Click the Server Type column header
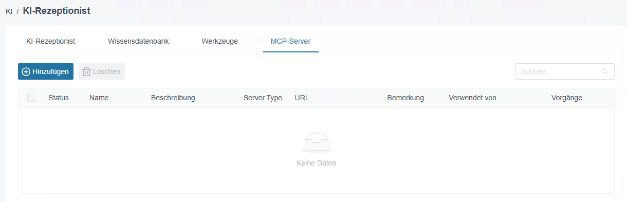This screenshot has width=627, height=202. [x=263, y=98]
